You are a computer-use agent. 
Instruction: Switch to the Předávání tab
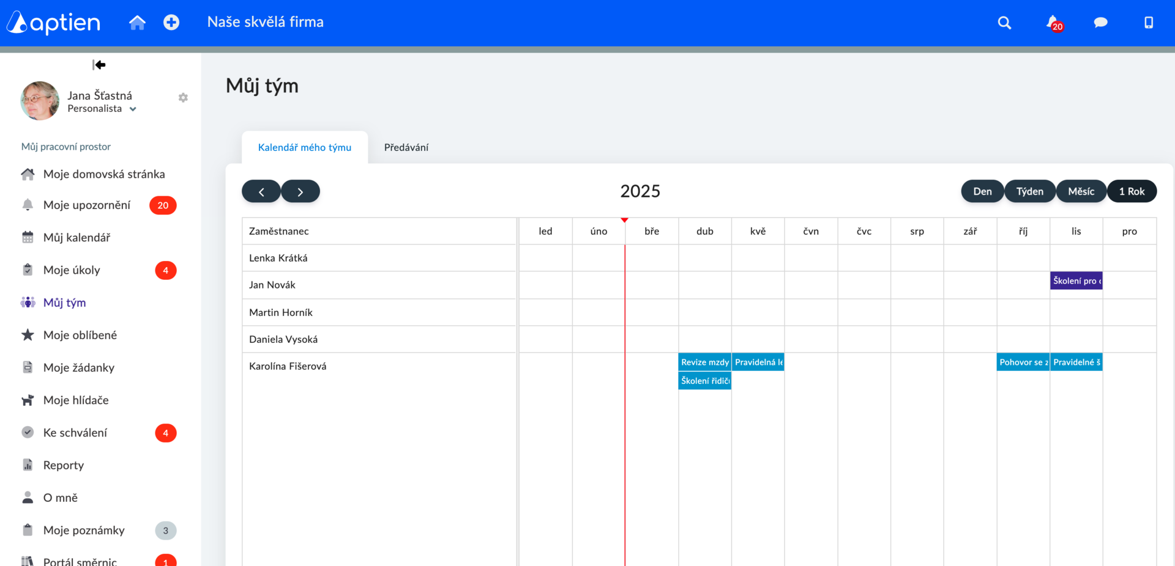[x=406, y=147]
